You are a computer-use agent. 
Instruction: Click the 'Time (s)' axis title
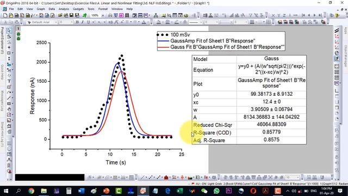click(x=116, y=162)
